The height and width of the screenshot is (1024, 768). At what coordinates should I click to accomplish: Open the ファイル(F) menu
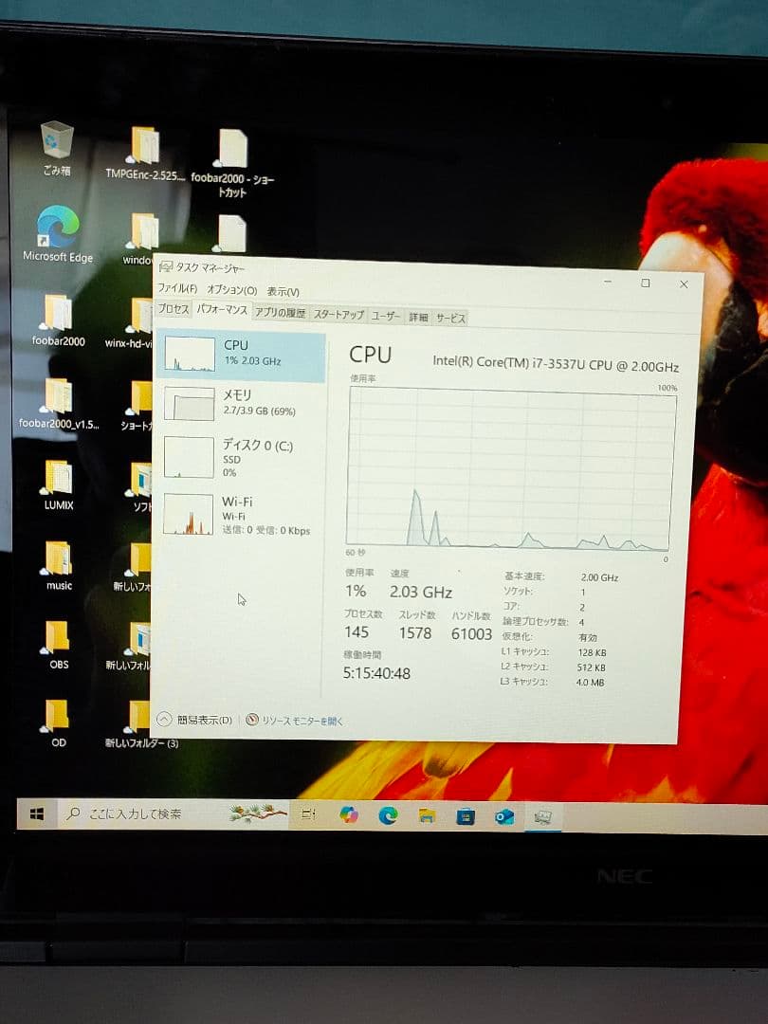pos(177,289)
